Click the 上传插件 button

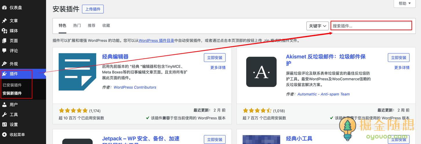[x=93, y=9]
